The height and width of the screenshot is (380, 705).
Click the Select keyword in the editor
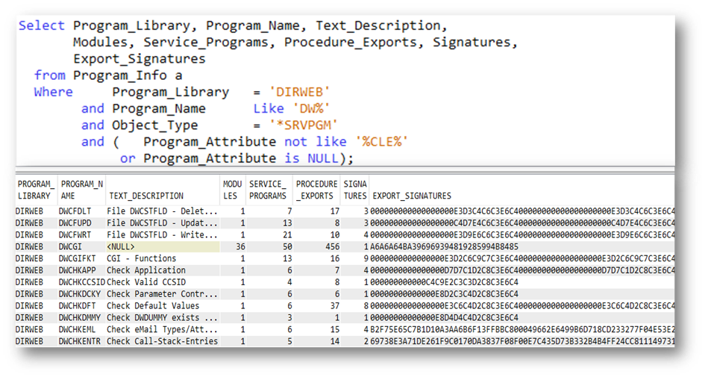[42, 25]
